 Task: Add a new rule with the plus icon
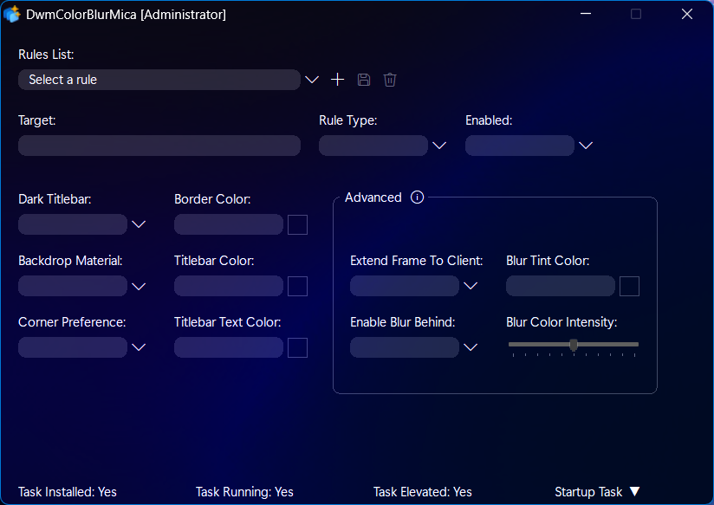click(x=337, y=80)
